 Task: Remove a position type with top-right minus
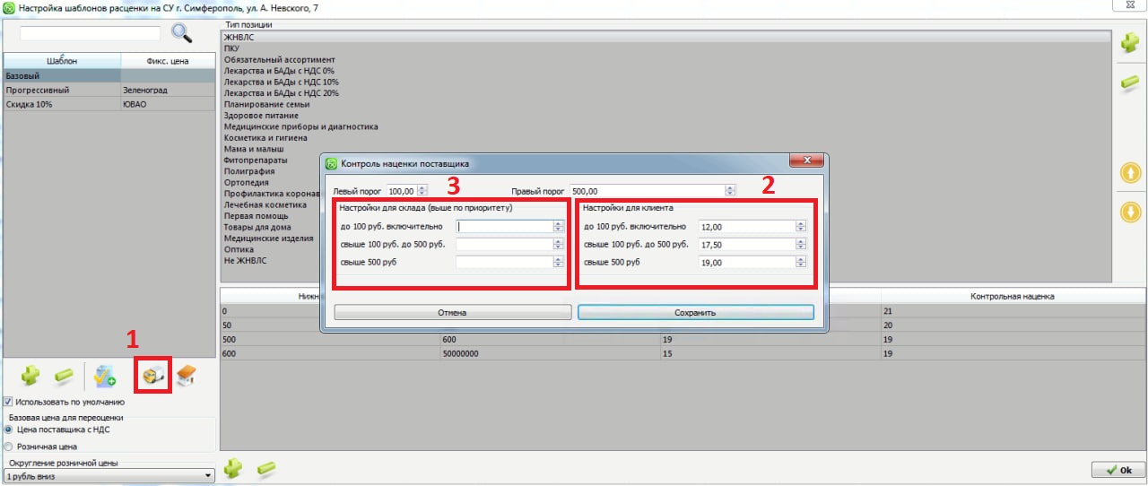[1130, 82]
